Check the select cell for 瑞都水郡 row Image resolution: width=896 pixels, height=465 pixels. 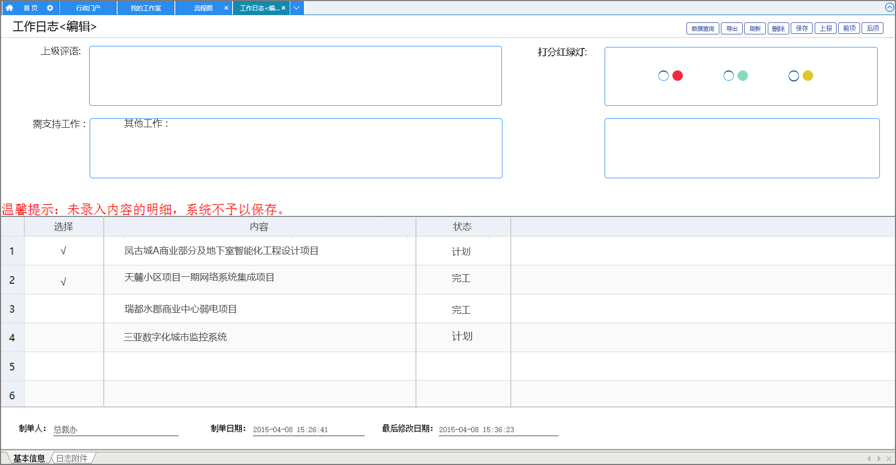(64, 309)
